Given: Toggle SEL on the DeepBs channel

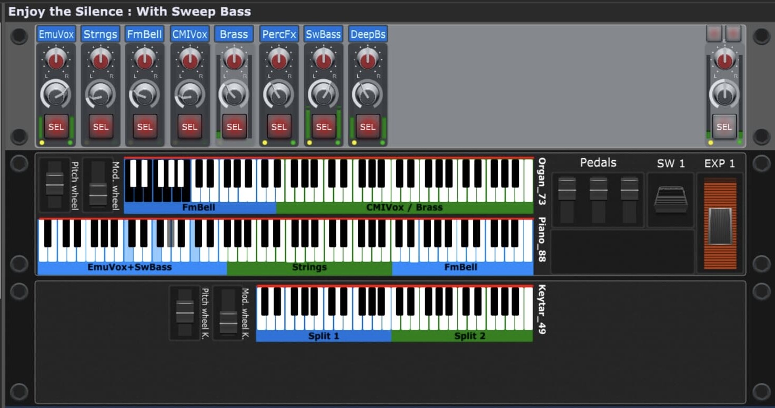Looking at the screenshot, I should point(368,127).
